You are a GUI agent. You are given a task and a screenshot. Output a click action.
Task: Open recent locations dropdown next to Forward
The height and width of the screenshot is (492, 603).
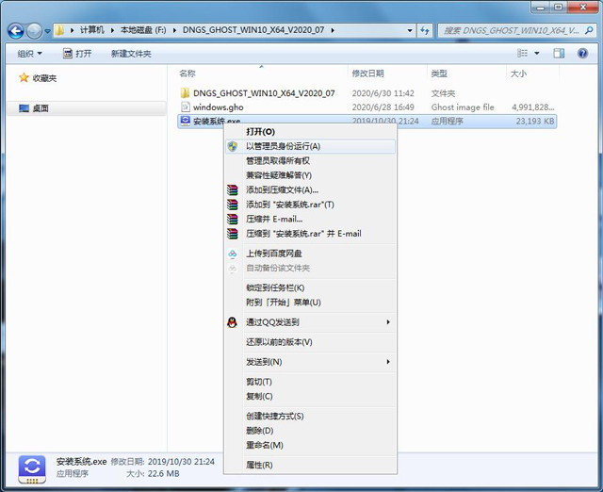pyautogui.click(x=47, y=31)
